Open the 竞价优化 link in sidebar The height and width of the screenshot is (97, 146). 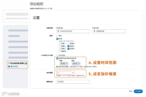[14, 66]
